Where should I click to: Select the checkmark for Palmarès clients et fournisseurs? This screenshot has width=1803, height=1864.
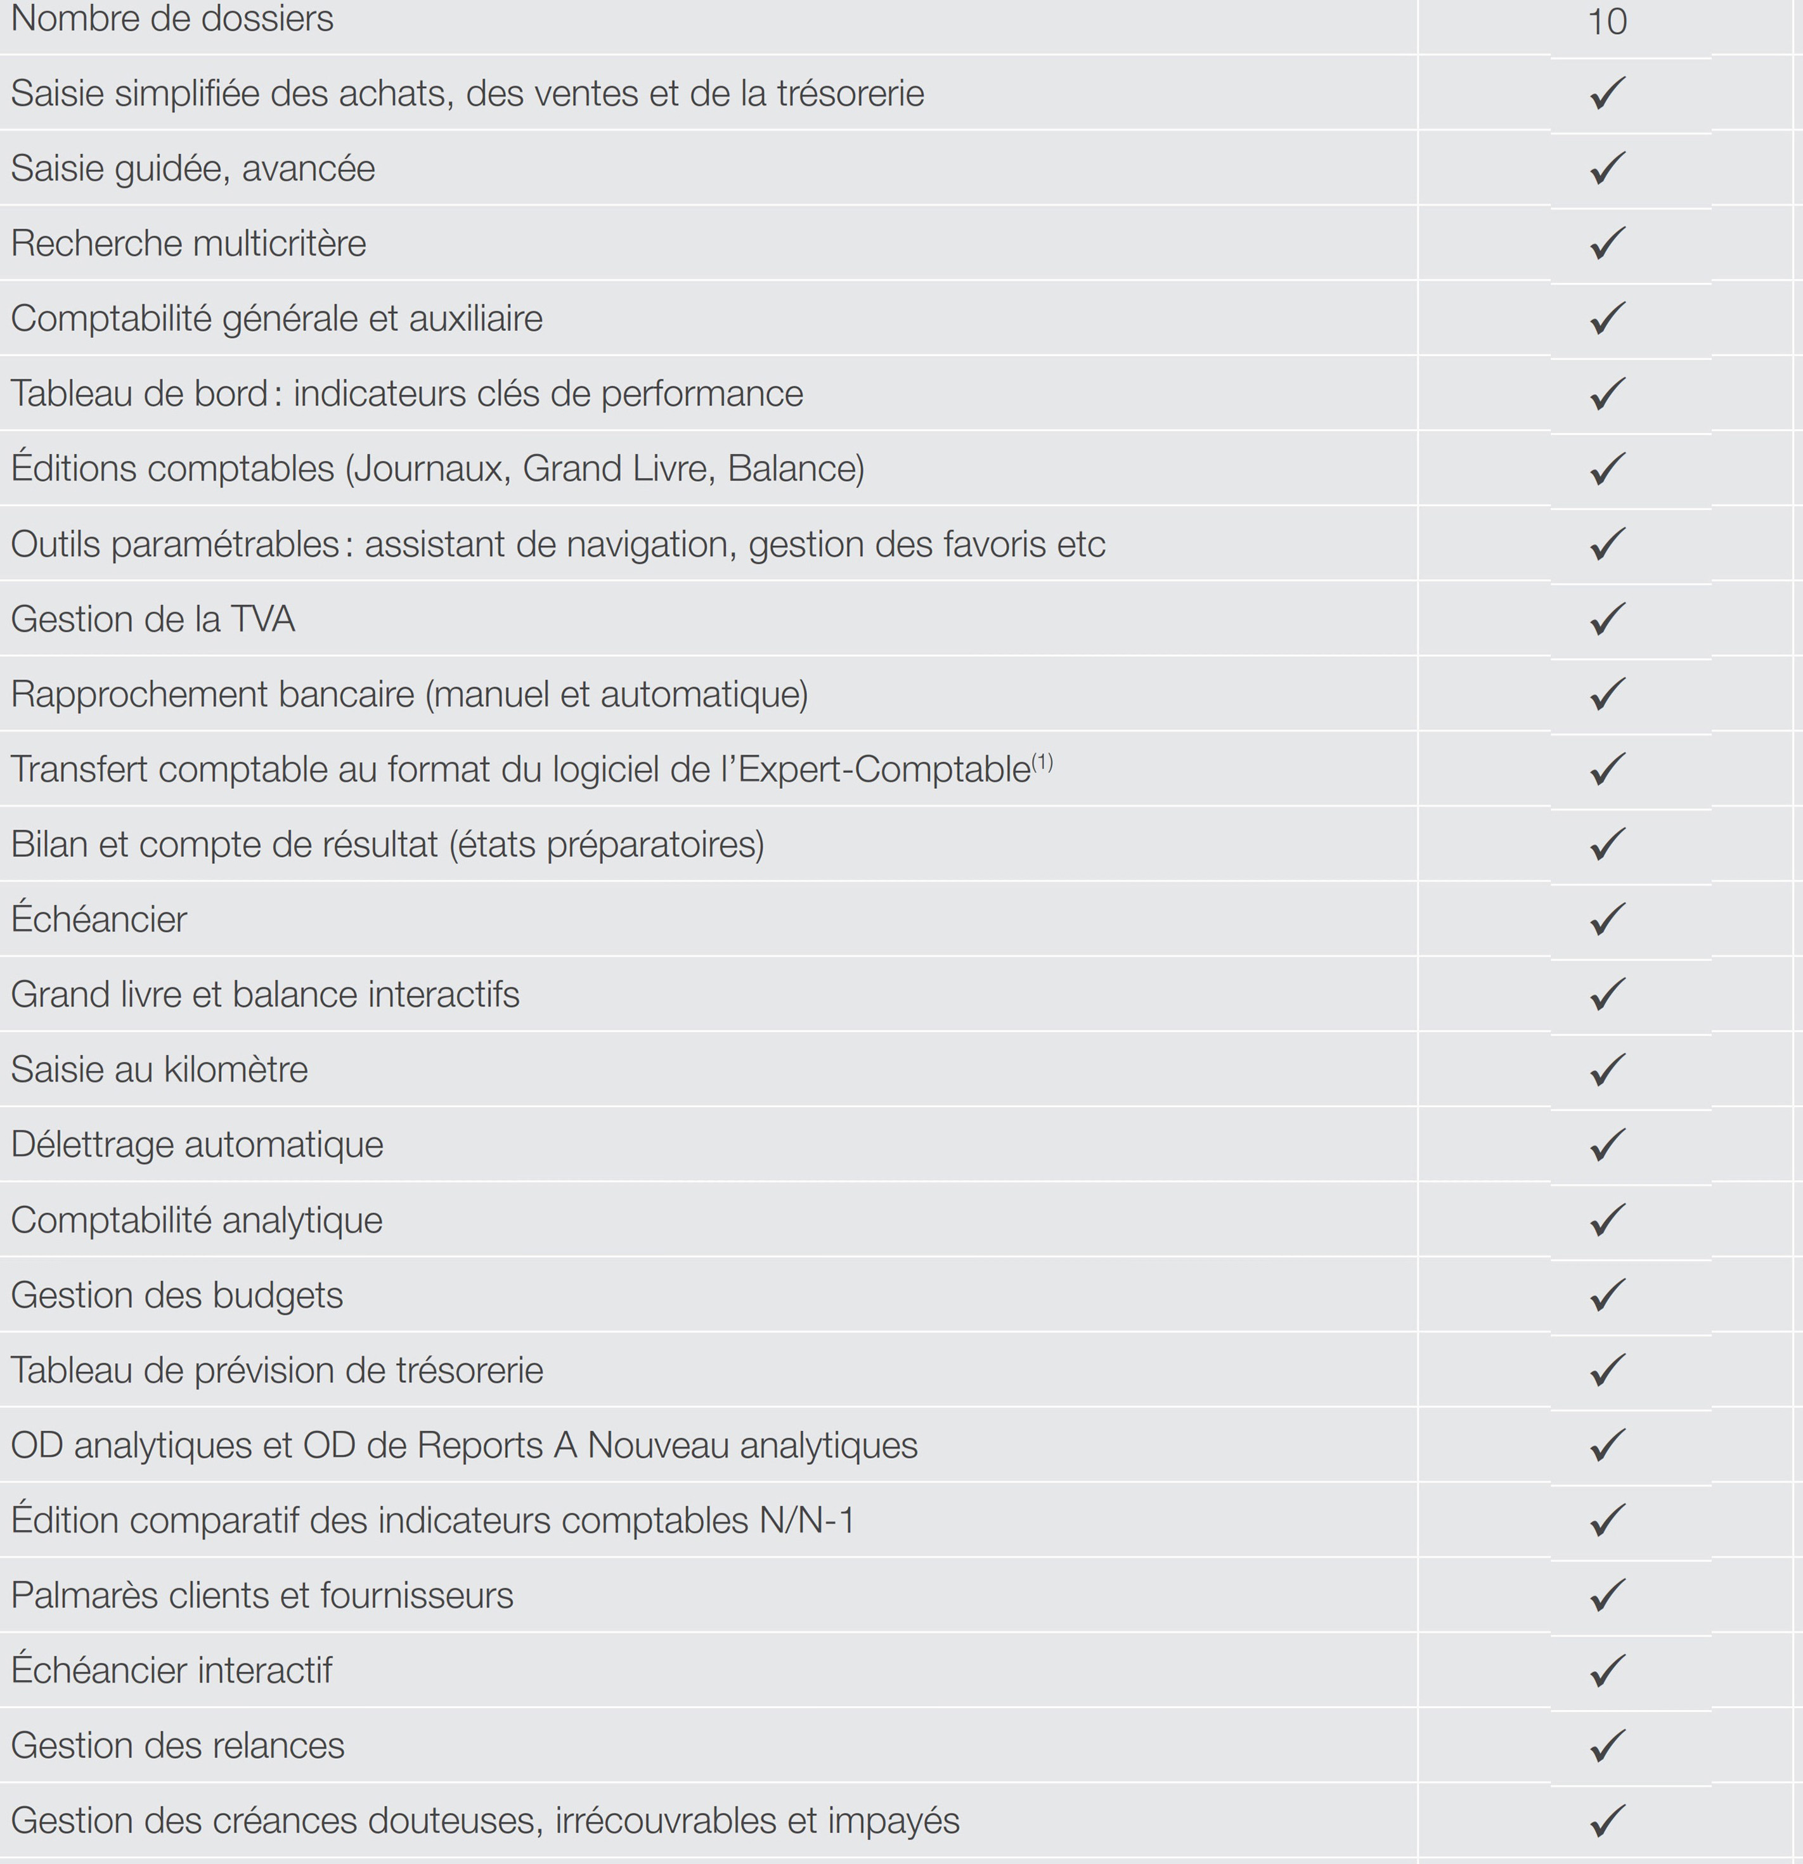(x=1607, y=1596)
